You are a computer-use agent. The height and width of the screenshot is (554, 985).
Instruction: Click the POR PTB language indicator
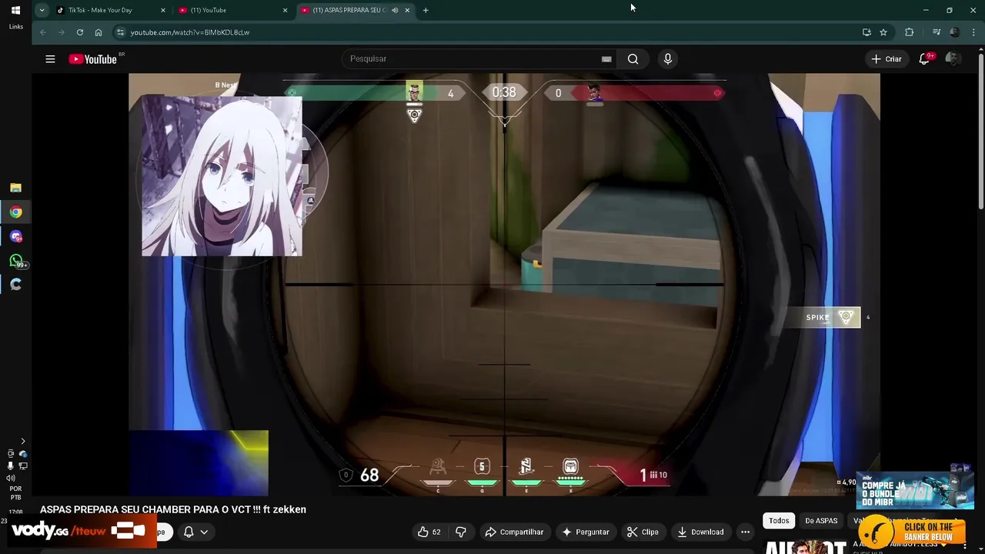point(15,492)
